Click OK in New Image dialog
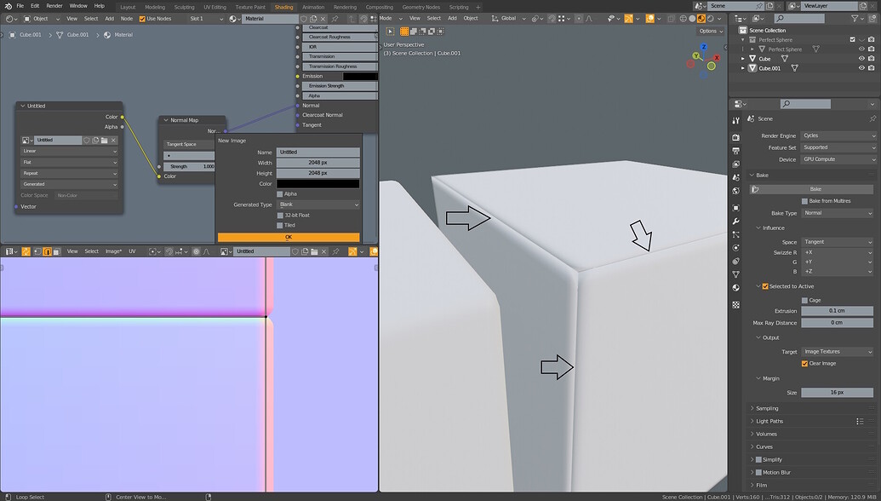Image resolution: width=881 pixels, height=501 pixels. coord(289,237)
